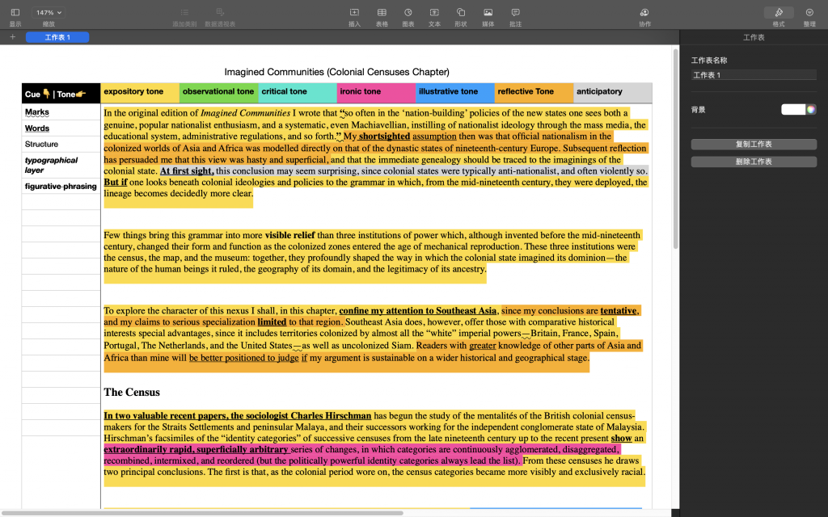Select the 'ironic tone' header cell

pos(376,92)
